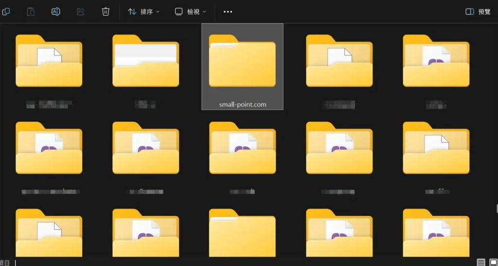The height and width of the screenshot is (266, 498).
Task: Select the small-point.com folder icon
Action: pyautogui.click(x=242, y=62)
